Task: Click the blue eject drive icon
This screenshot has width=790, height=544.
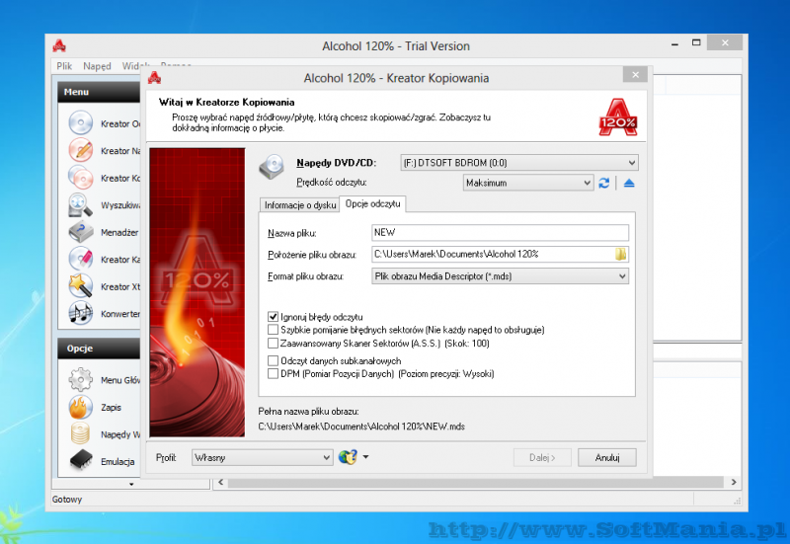Action: (629, 183)
